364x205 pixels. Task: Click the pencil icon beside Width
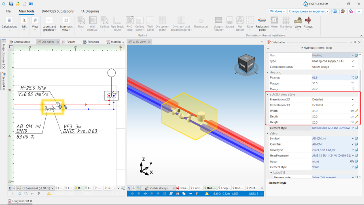pyautogui.click(x=357, y=111)
